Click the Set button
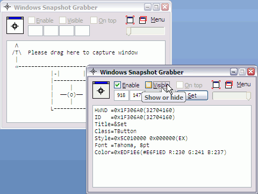 [x=197, y=95]
